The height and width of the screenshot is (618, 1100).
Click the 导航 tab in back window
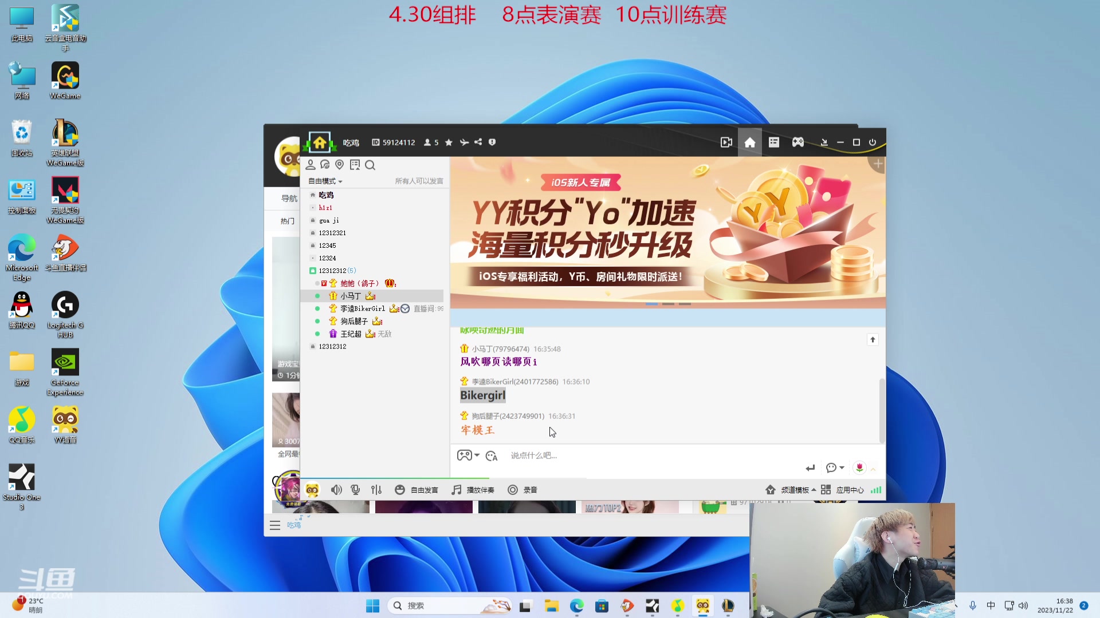[x=289, y=199]
